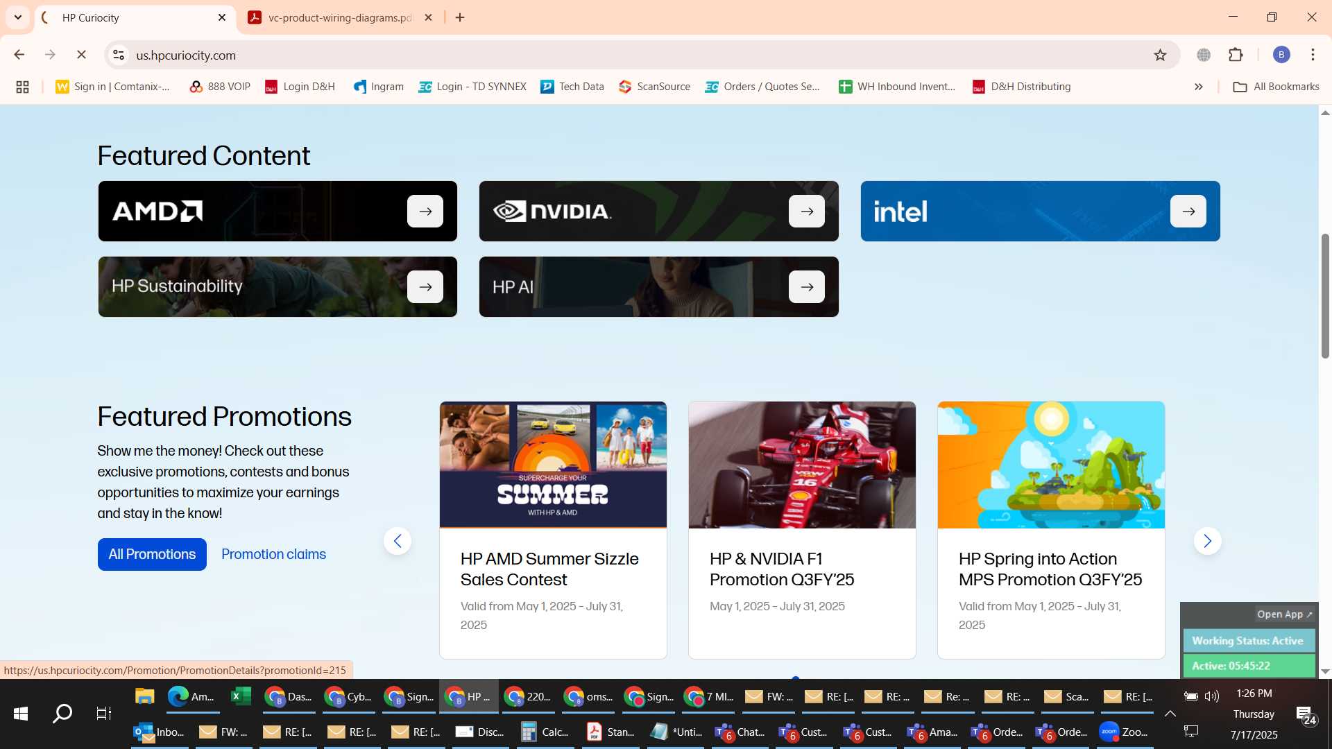
Task: Open the 888 VOIP bookmark
Action: [x=220, y=87]
